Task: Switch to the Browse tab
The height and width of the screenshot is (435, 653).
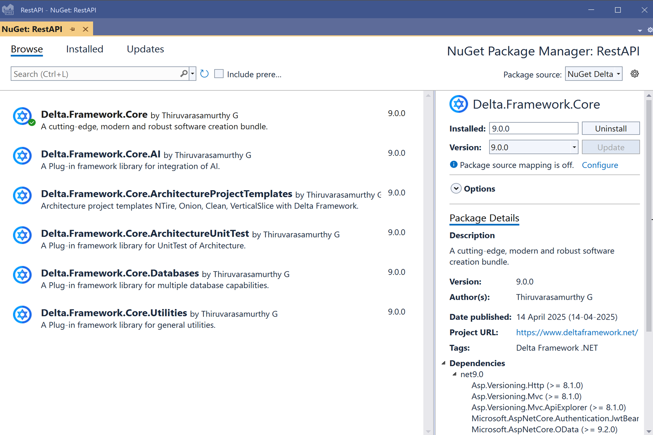Action: [x=27, y=49]
